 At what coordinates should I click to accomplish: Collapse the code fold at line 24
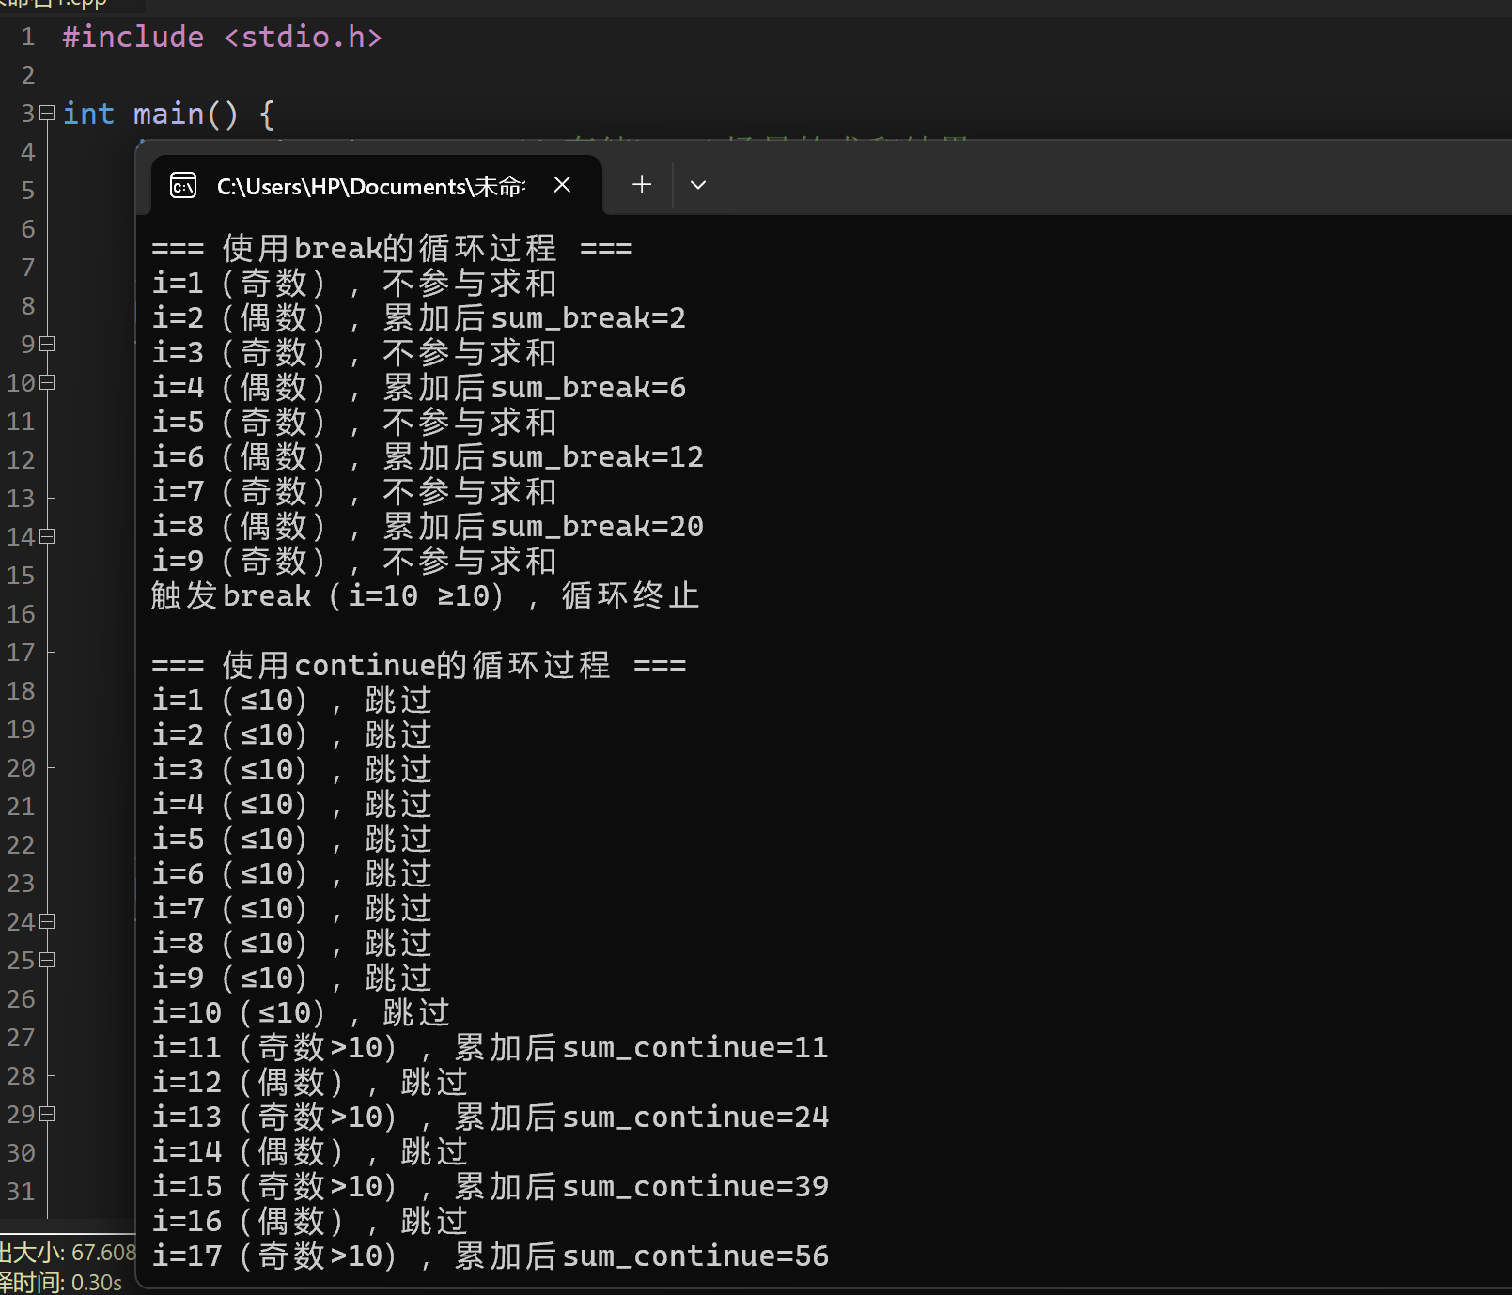click(47, 921)
